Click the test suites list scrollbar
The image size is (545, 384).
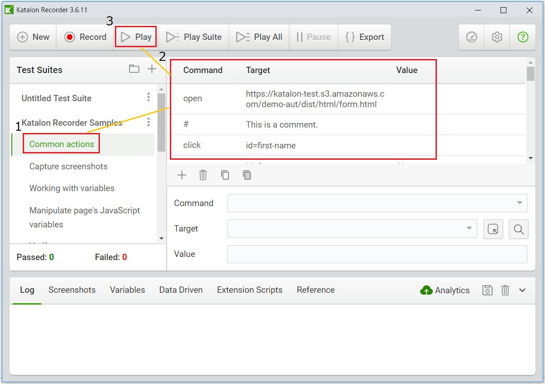click(161, 122)
